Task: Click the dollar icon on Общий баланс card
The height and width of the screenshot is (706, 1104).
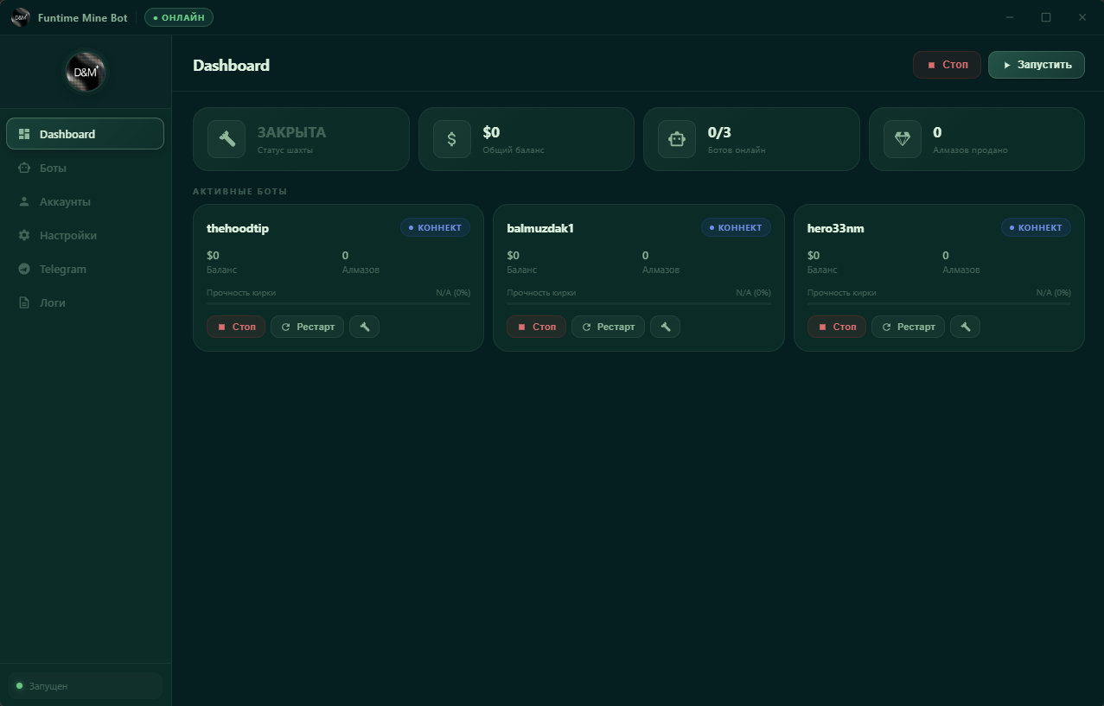Action: (x=451, y=138)
